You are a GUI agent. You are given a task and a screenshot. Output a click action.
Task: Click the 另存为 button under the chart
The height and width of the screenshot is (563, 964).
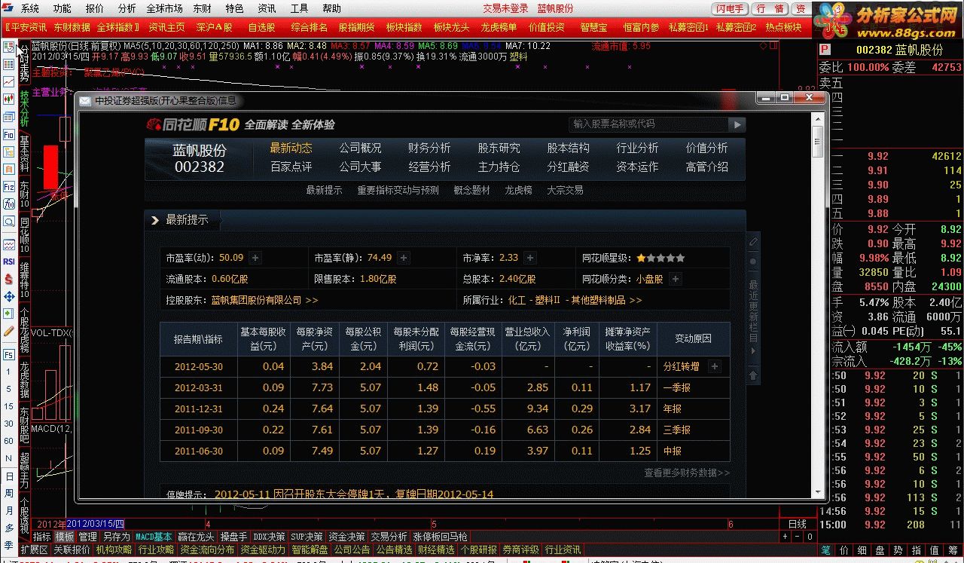tap(116, 537)
